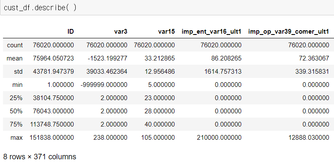Click imp_op_var39_comer_ult1 max value 12888.030000
Screen dimensions: 334x164
point(309,138)
